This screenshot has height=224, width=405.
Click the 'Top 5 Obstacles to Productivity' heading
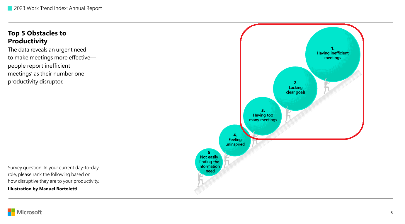(37, 37)
